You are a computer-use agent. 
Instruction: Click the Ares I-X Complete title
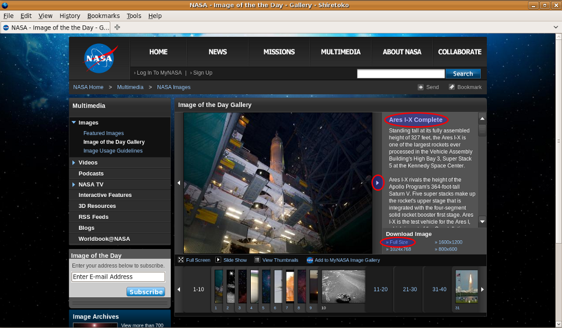416,120
